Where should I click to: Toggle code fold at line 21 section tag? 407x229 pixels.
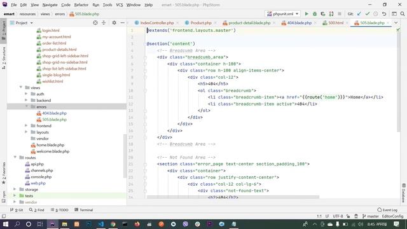click(145, 164)
